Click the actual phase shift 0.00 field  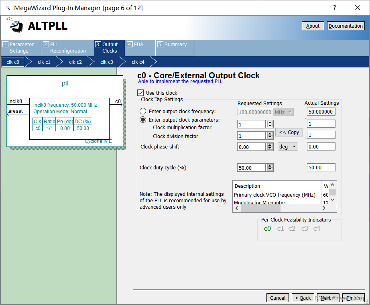coord(321,146)
